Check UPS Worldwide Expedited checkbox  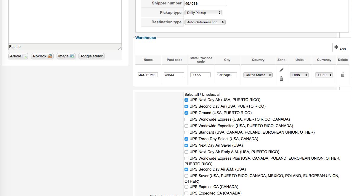click(x=186, y=126)
